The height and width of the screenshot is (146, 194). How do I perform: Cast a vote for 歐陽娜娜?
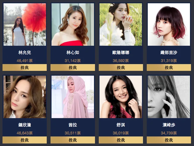(121, 67)
